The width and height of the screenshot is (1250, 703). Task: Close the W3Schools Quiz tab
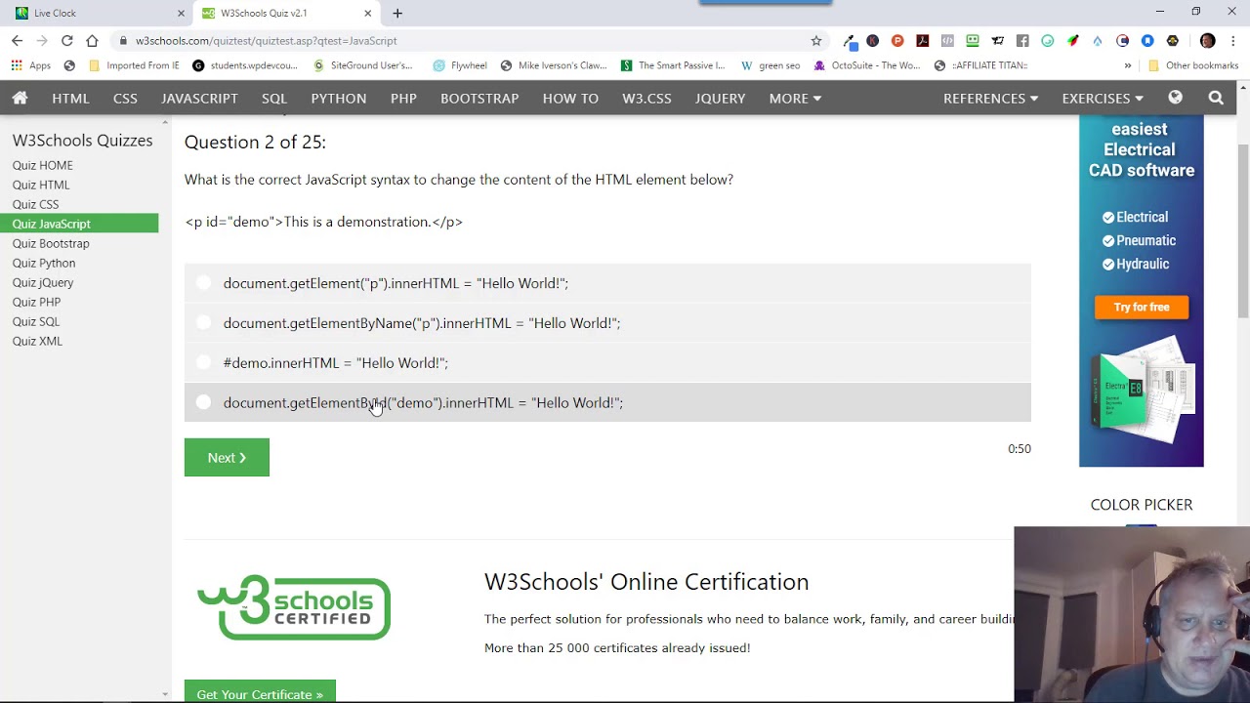[x=368, y=13]
